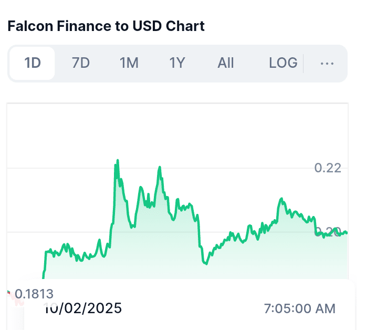Switch to the 7D time range
Screen dimensions: 366x330
coord(81,64)
